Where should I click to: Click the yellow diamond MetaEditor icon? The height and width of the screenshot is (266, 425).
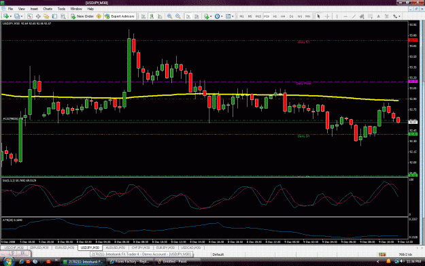click(99, 16)
